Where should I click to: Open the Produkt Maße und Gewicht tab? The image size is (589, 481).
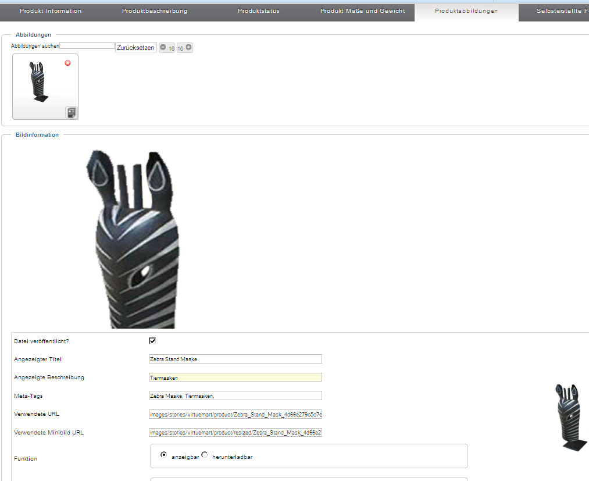(x=362, y=11)
